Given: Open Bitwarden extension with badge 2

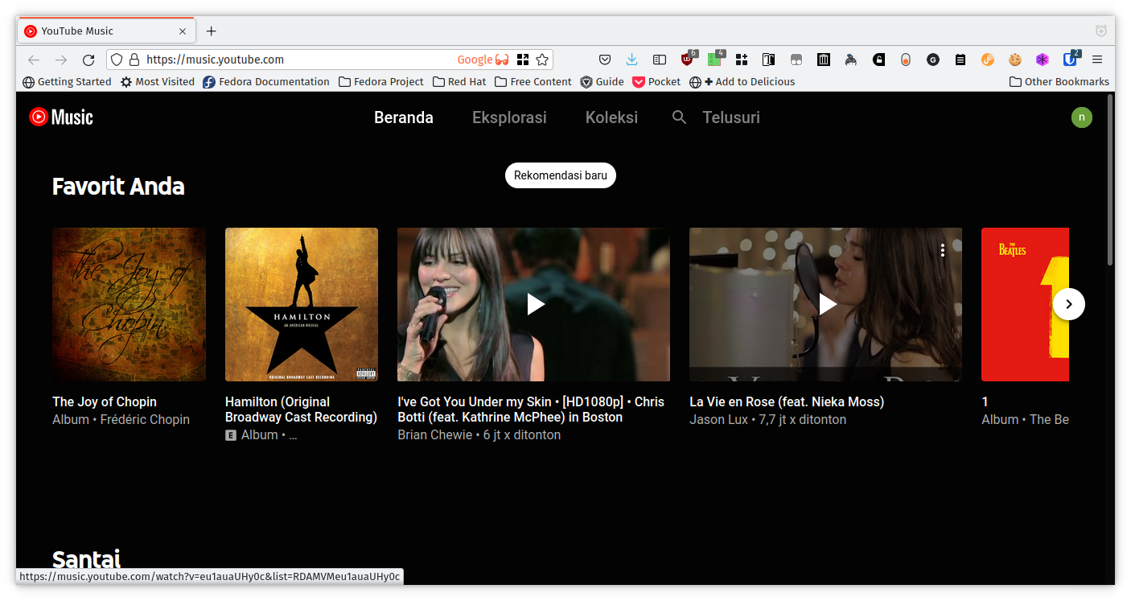Looking at the screenshot, I should click(1071, 58).
